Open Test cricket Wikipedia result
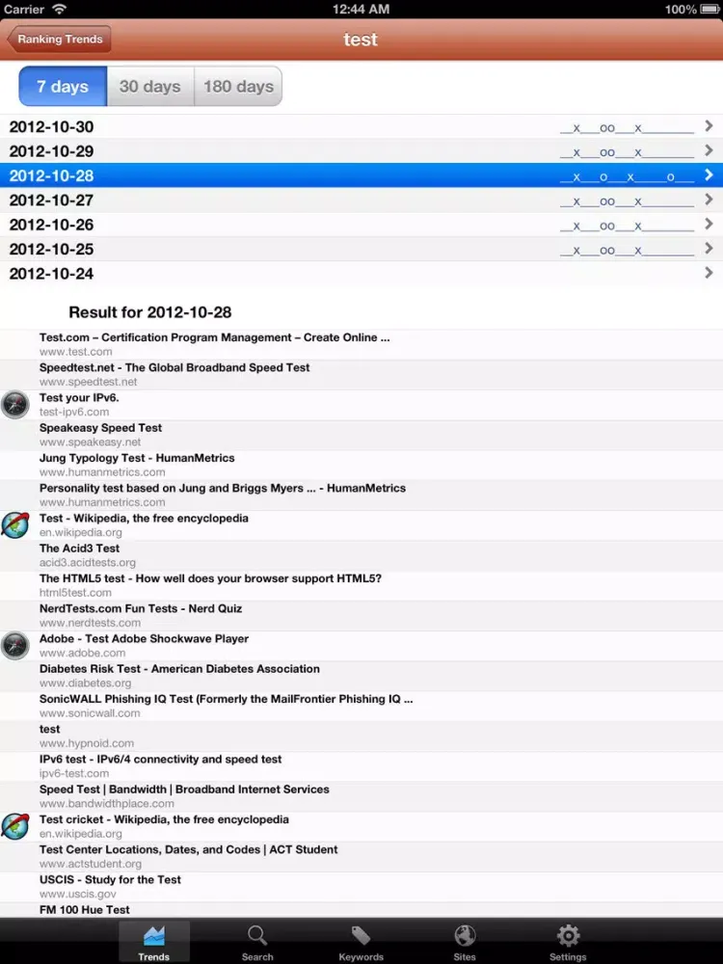 [361, 826]
